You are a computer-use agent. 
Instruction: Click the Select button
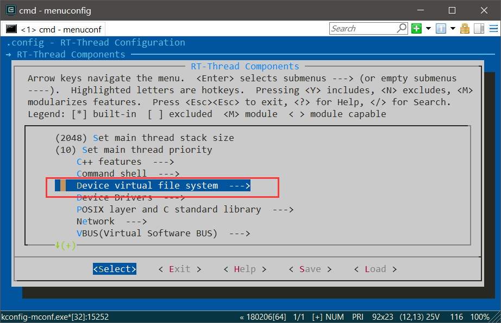pyautogui.click(x=115, y=269)
